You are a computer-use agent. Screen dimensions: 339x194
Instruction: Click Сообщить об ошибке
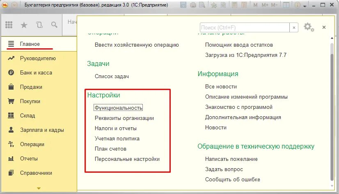pyautogui.click(x=233, y=180)
